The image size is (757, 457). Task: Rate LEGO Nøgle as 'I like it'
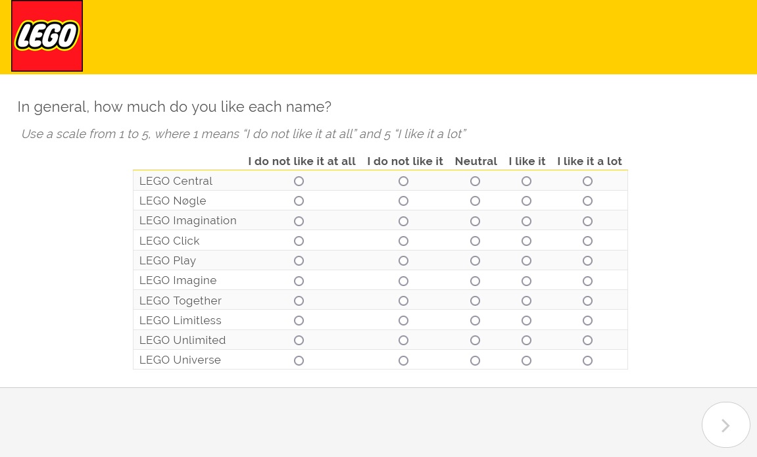point(526,201)
